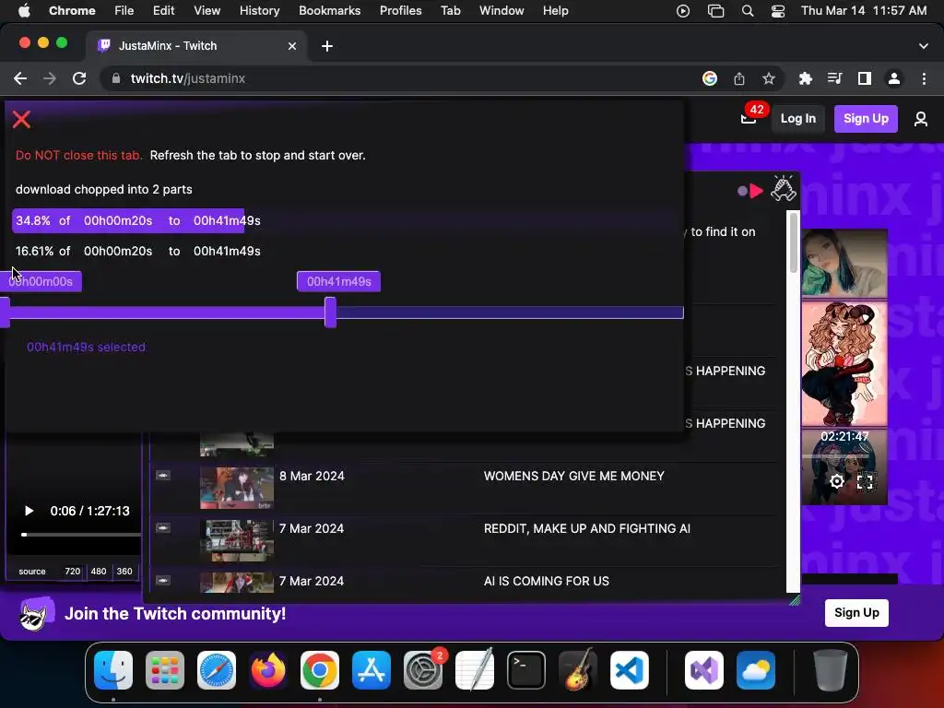This screenshot has width=944, height=708.
Task: Click the purple Sign Up button in the header
Action: pyautogui.click(x=866, y=119)
